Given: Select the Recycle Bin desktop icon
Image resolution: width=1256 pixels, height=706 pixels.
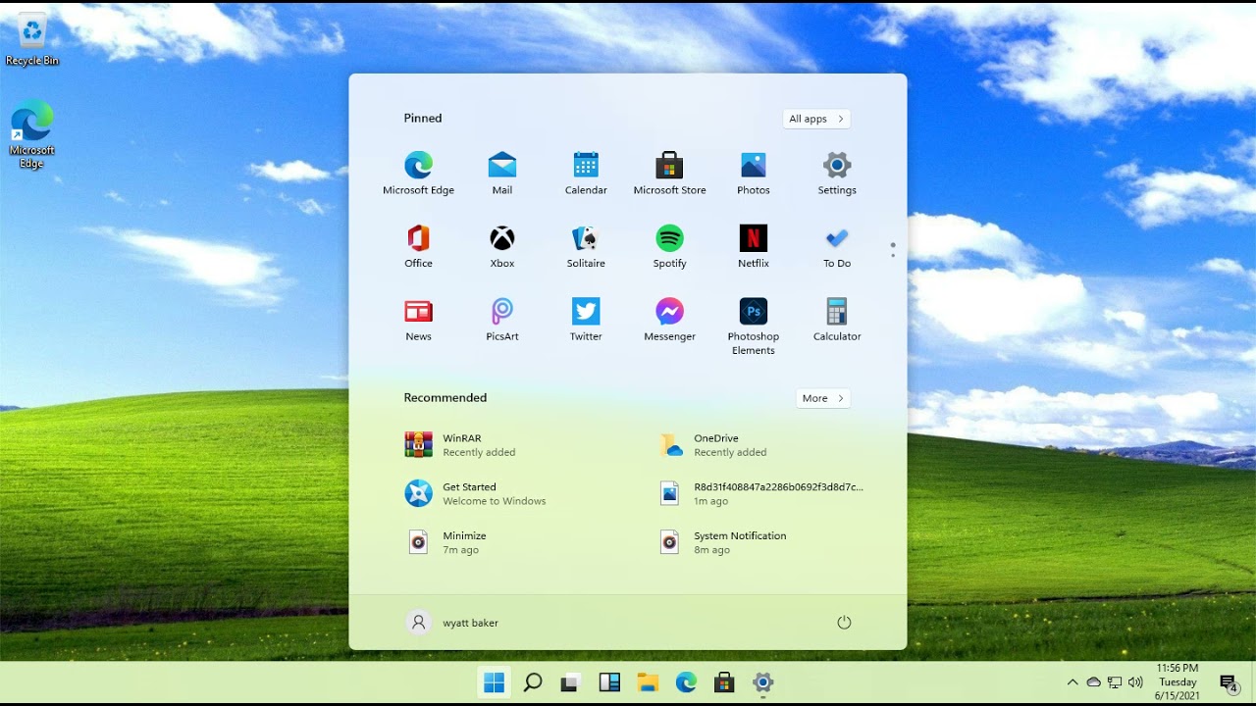Looking at the screenshot, I should (x=32, y=41).
